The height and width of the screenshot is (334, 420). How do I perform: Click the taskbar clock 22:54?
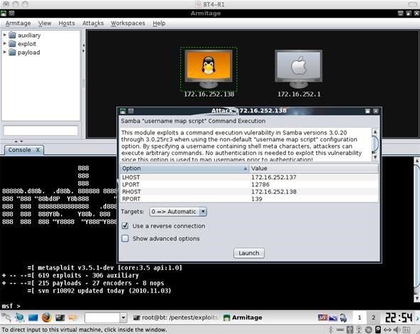[399, 318]
